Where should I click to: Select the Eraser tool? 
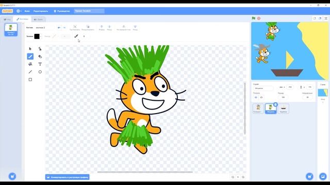[40, 57]
